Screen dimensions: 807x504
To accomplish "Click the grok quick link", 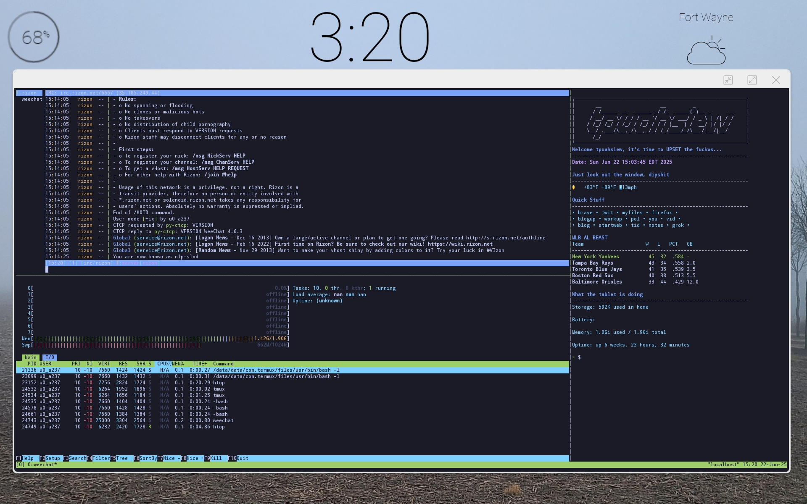I will [678, 225].
